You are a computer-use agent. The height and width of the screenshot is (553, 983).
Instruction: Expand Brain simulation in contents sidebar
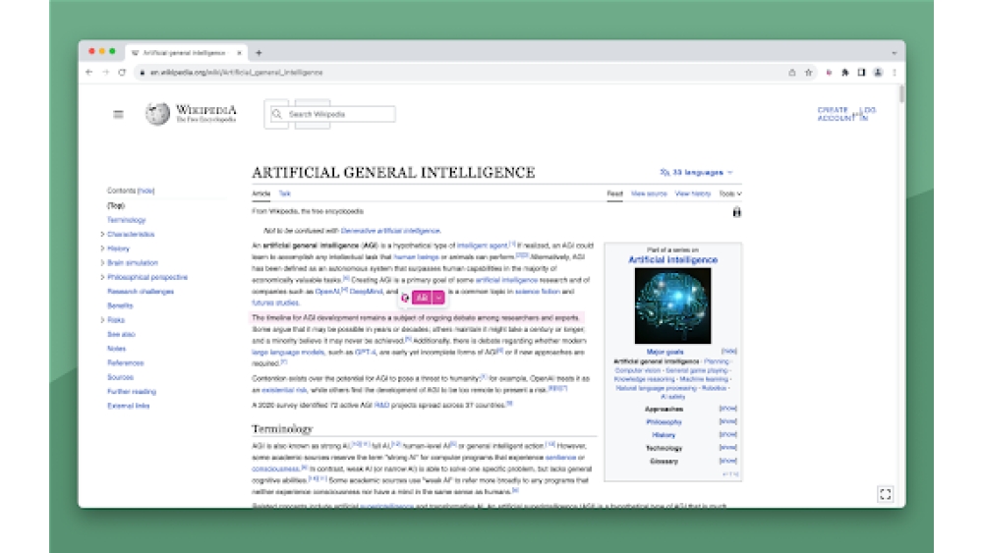(x=102, y=263)
